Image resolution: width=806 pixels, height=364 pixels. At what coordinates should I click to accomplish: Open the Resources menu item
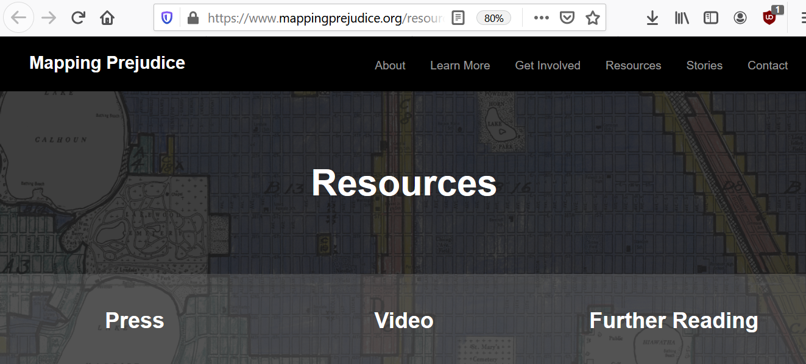(633, 65)
